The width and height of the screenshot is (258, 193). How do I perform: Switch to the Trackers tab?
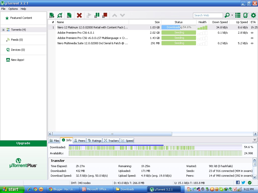tap(111, 141)
